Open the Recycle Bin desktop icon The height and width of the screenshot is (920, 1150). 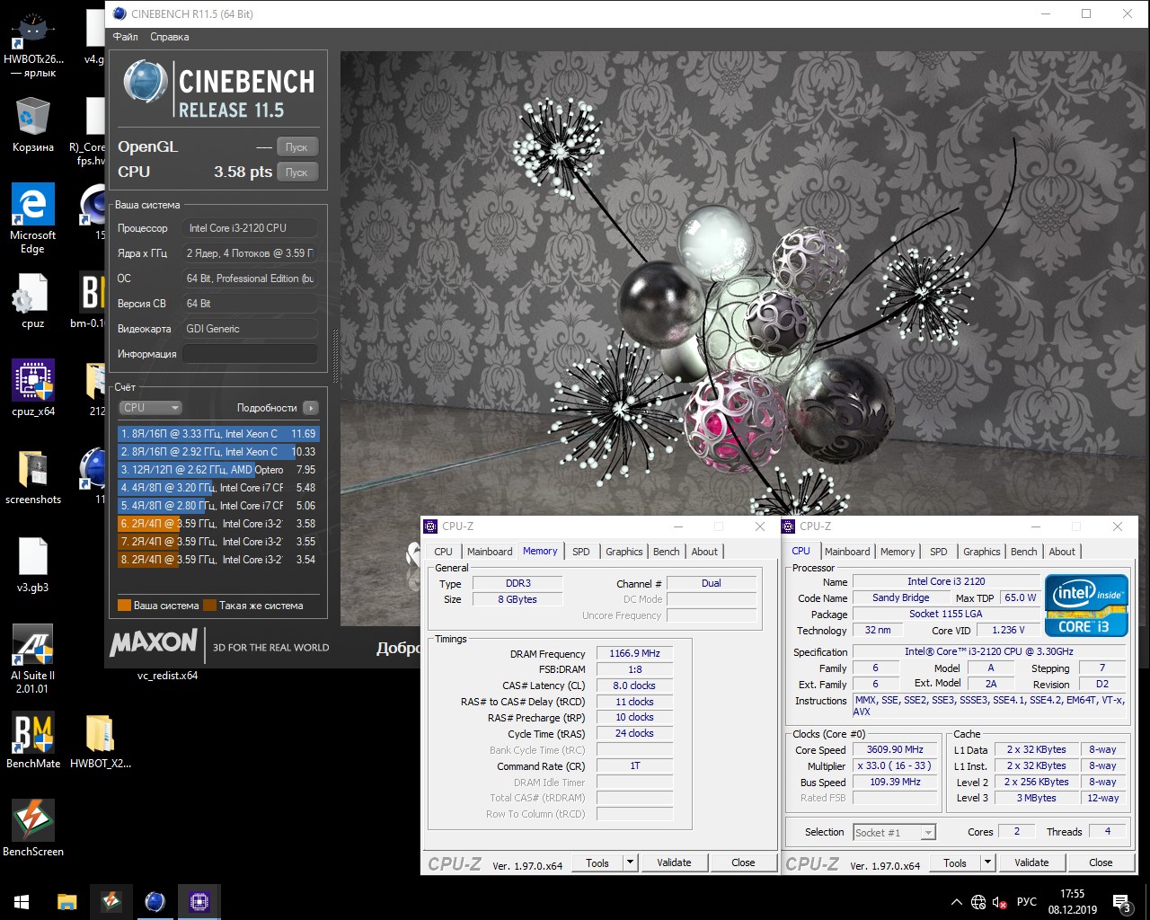33,126
